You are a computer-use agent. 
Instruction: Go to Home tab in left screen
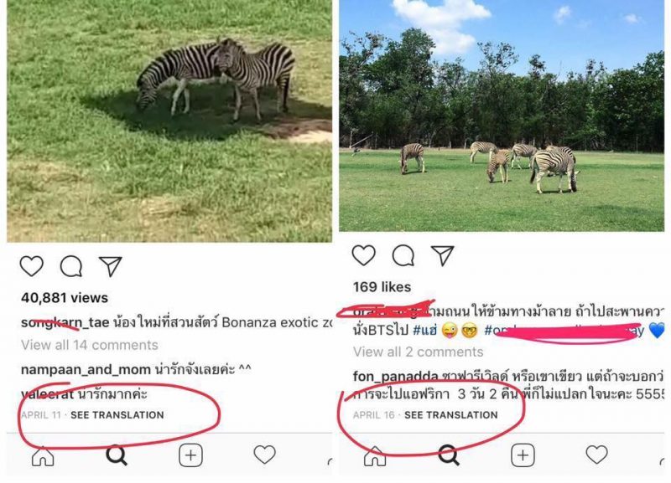(x=43, y=455)
